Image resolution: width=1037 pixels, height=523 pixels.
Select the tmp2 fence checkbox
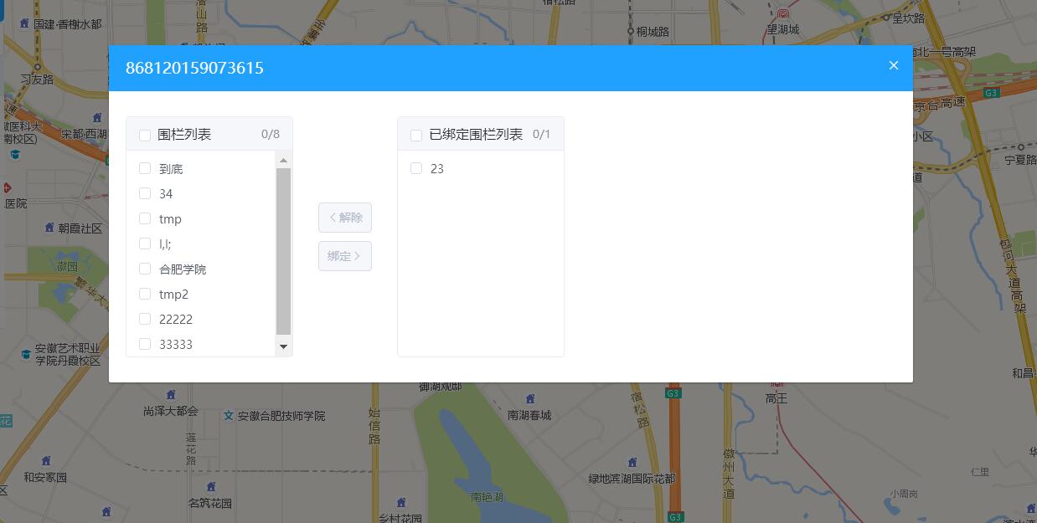[145, 294]
